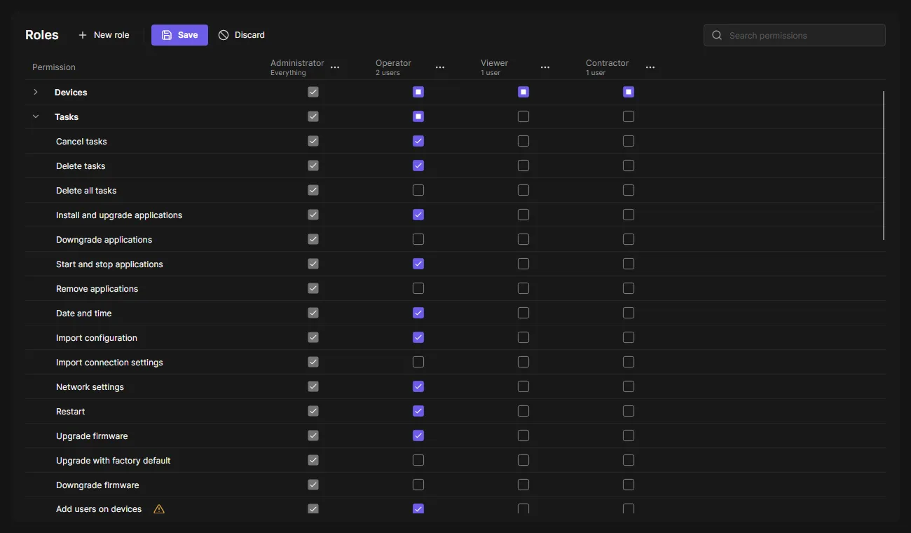Click the Permission column header
Screen dimensions: 911x533
tap(54, 67)
